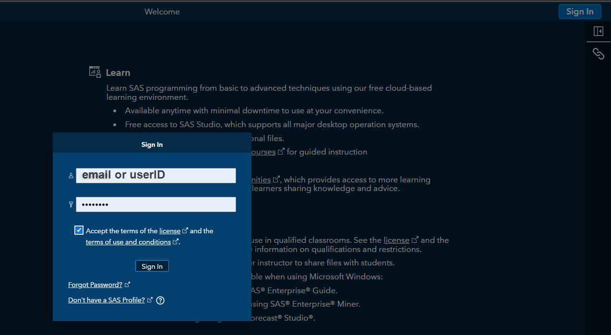Click the Forgot Password link
The image size is (611, 335).
point(95,284)
